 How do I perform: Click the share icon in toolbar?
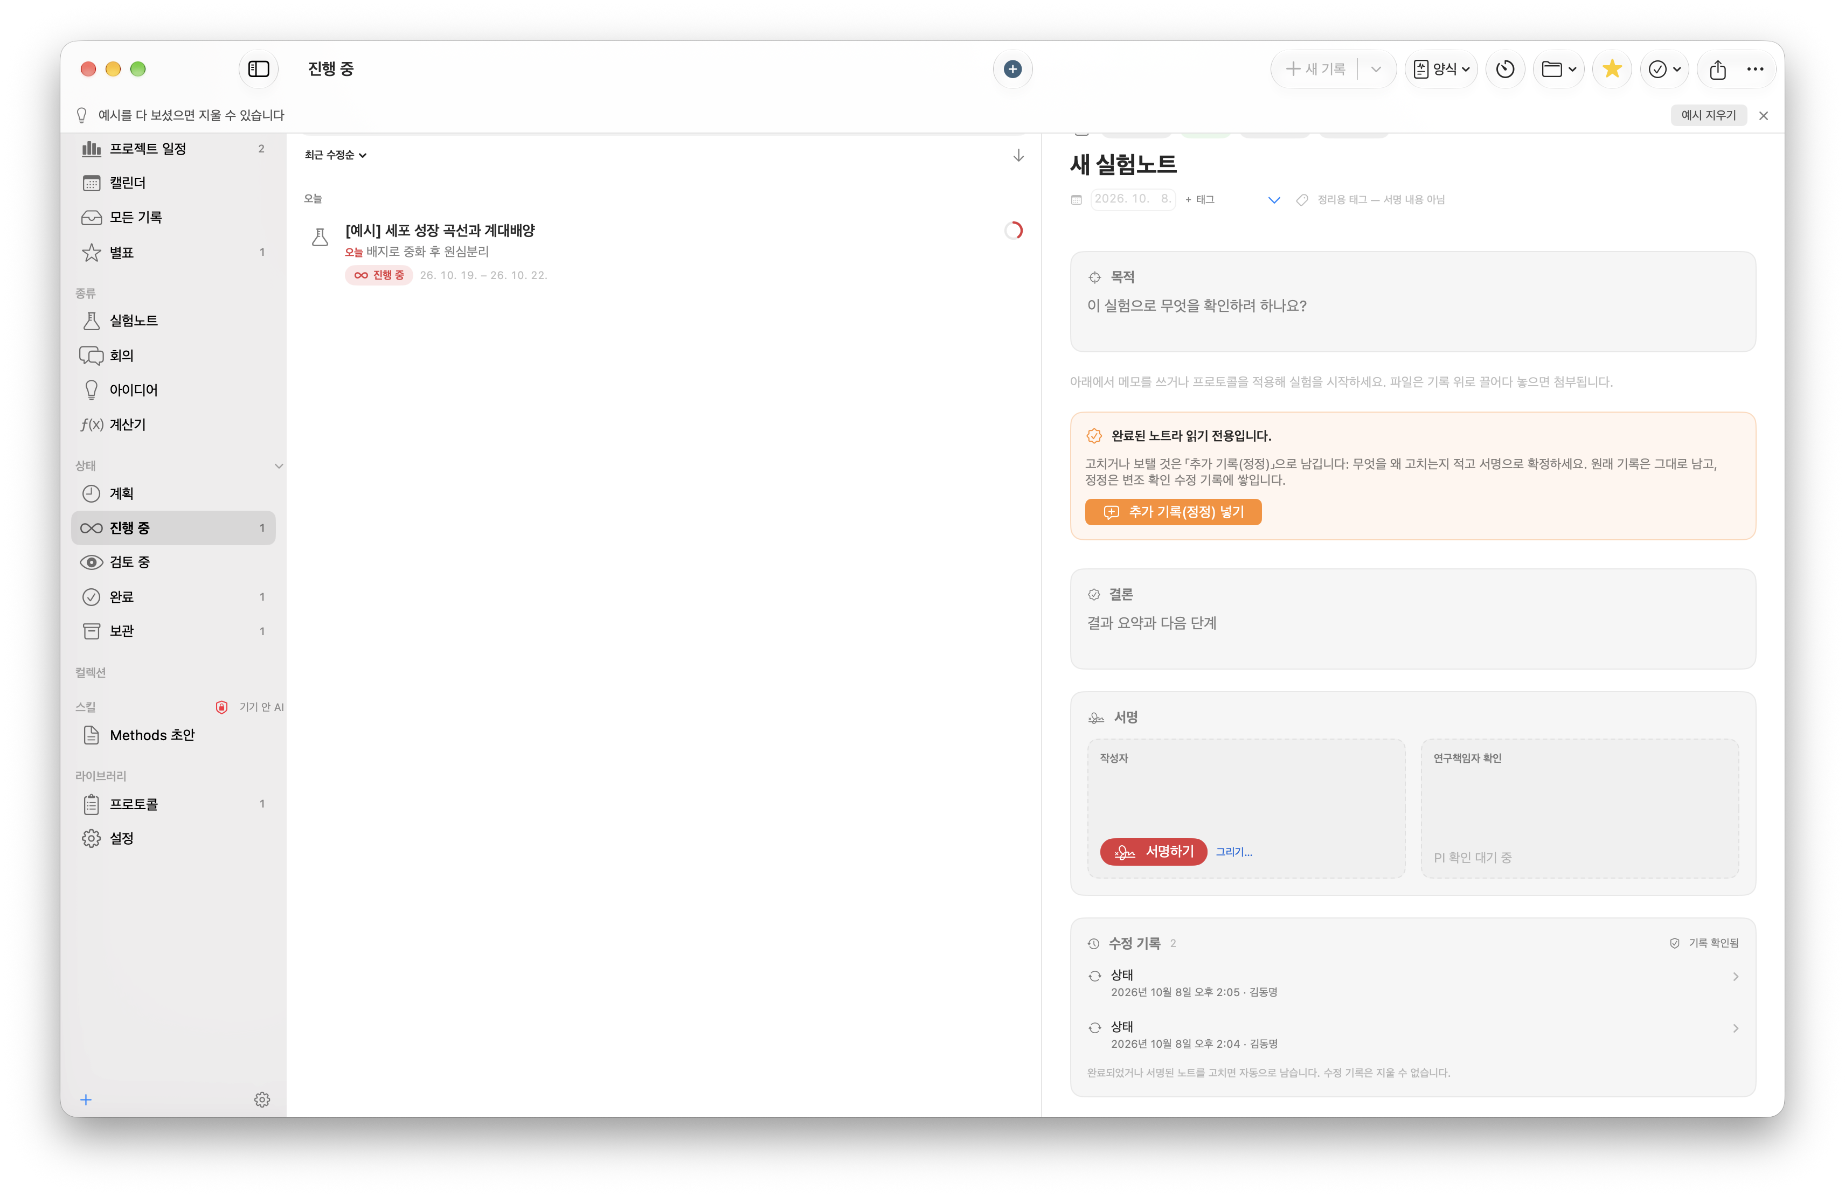tap(1718, 69)
